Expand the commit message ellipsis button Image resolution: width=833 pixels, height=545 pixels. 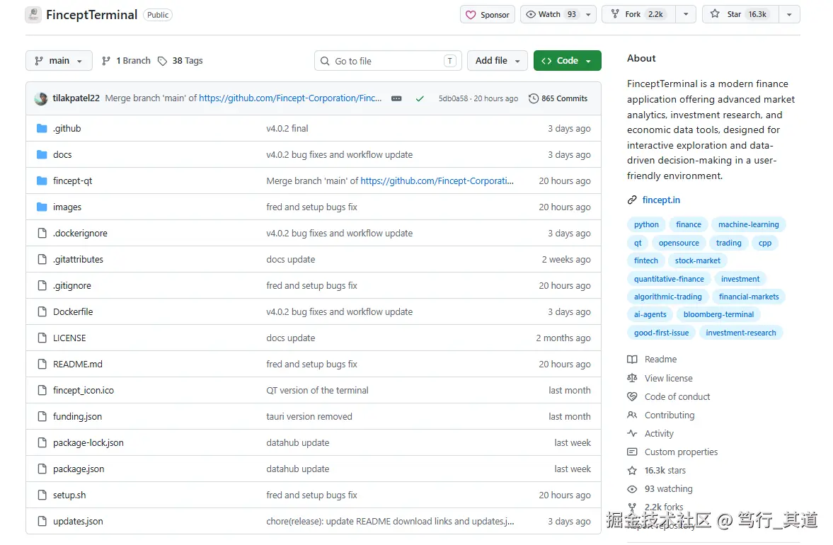pyautogui.click(x=396, y=99)
